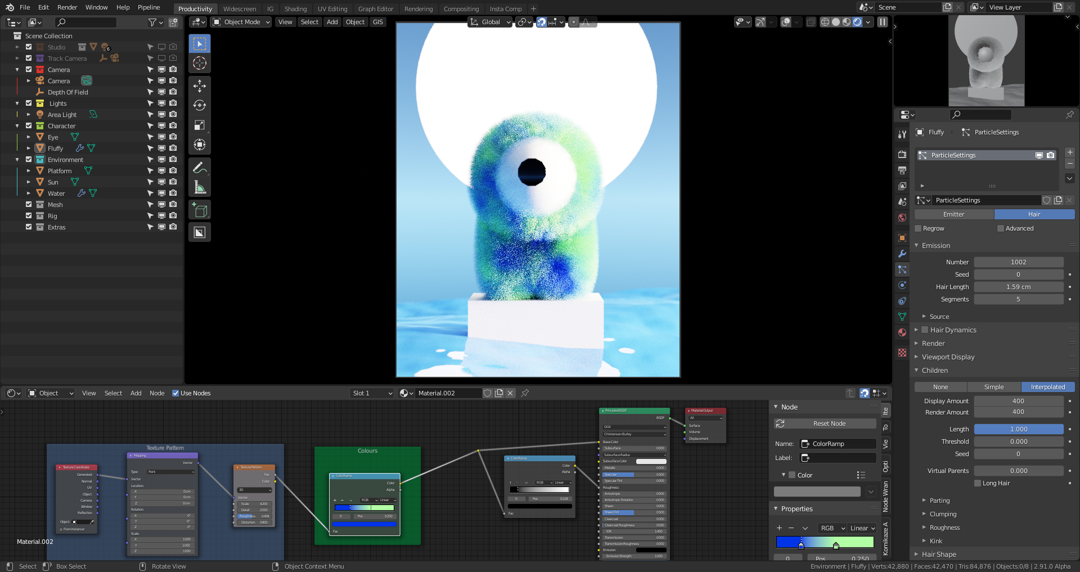Select the Simple children type button
Image resolution: width=1080 pixels, height=572 pixels.
point(993,387)
